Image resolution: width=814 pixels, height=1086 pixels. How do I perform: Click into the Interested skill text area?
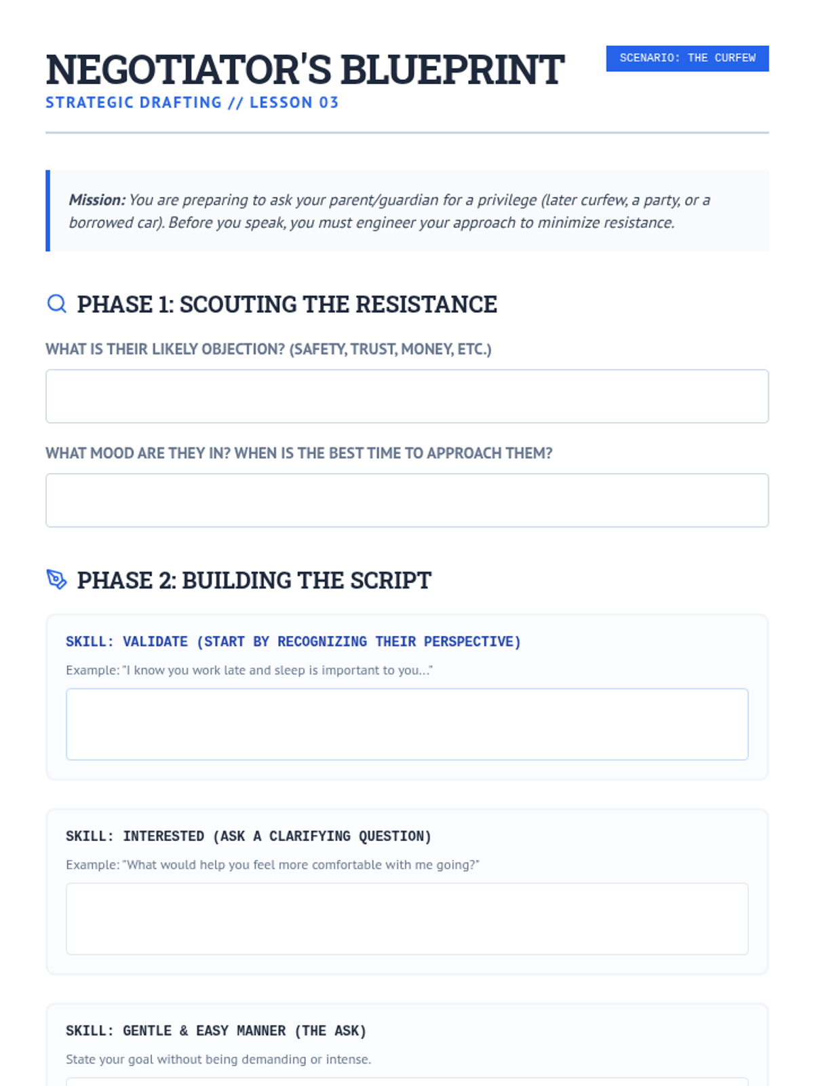[x=407, y=919]
